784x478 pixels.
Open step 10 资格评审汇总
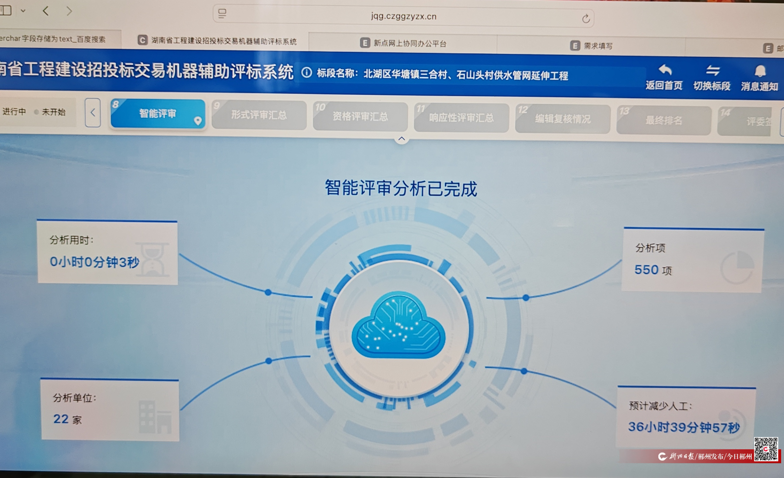[x=360, y=117]
